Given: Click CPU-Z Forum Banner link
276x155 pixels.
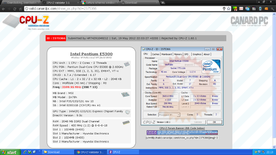Looking at the screenshot, I should (182, 128).
